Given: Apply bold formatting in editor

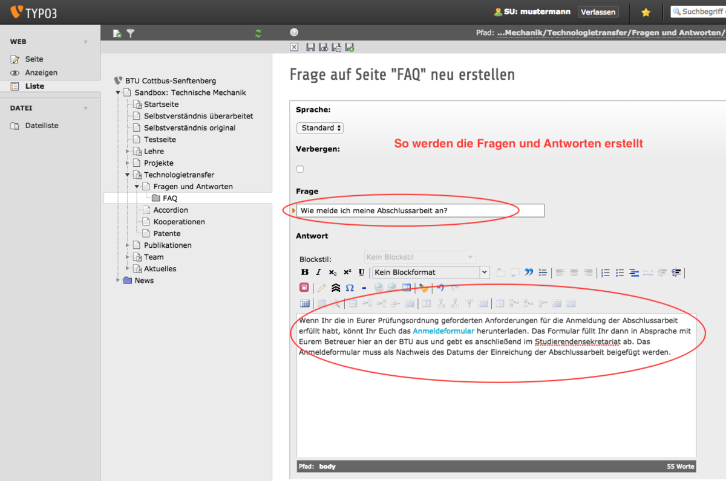Looking at the screenshot, I should pos(305,273).
